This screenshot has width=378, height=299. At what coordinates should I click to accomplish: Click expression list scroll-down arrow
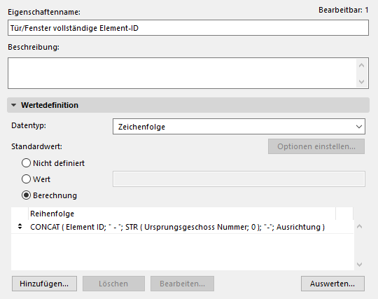[359, 265]
